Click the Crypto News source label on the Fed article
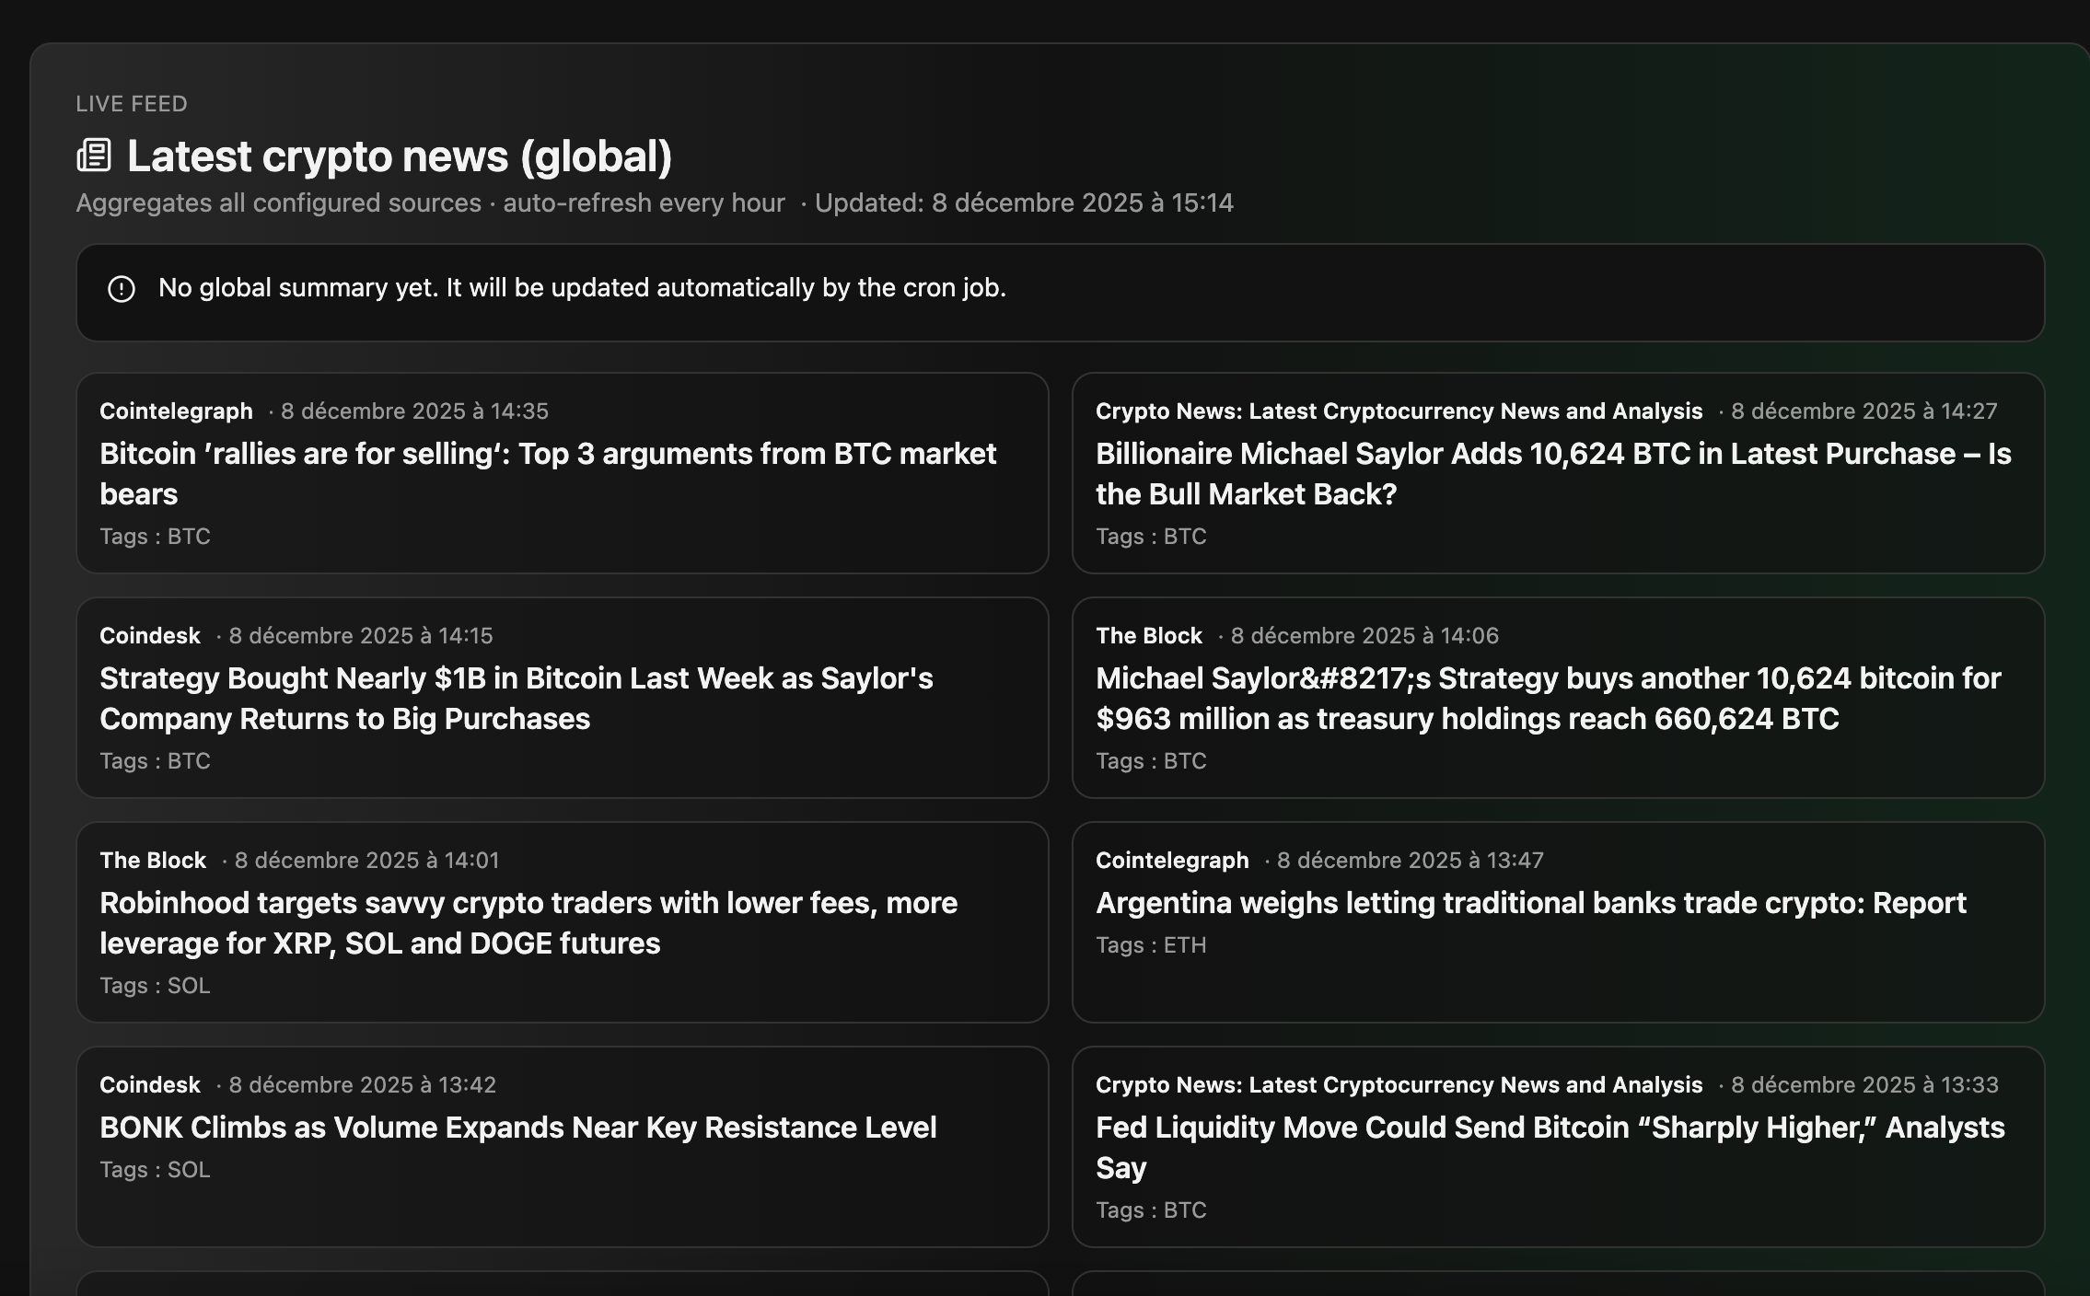Image resolution: width=2090 pixels, height=1296 pixels. point(1399,1084)
